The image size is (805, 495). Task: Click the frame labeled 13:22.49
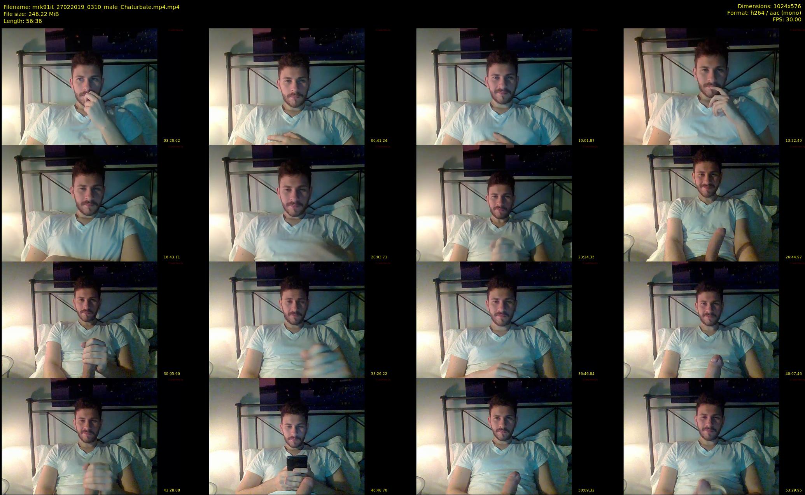click(701, 86)
